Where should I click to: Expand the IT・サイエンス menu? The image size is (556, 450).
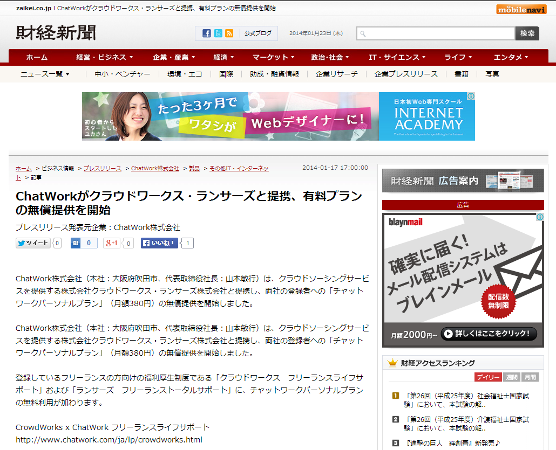click(x=397, y=57)
